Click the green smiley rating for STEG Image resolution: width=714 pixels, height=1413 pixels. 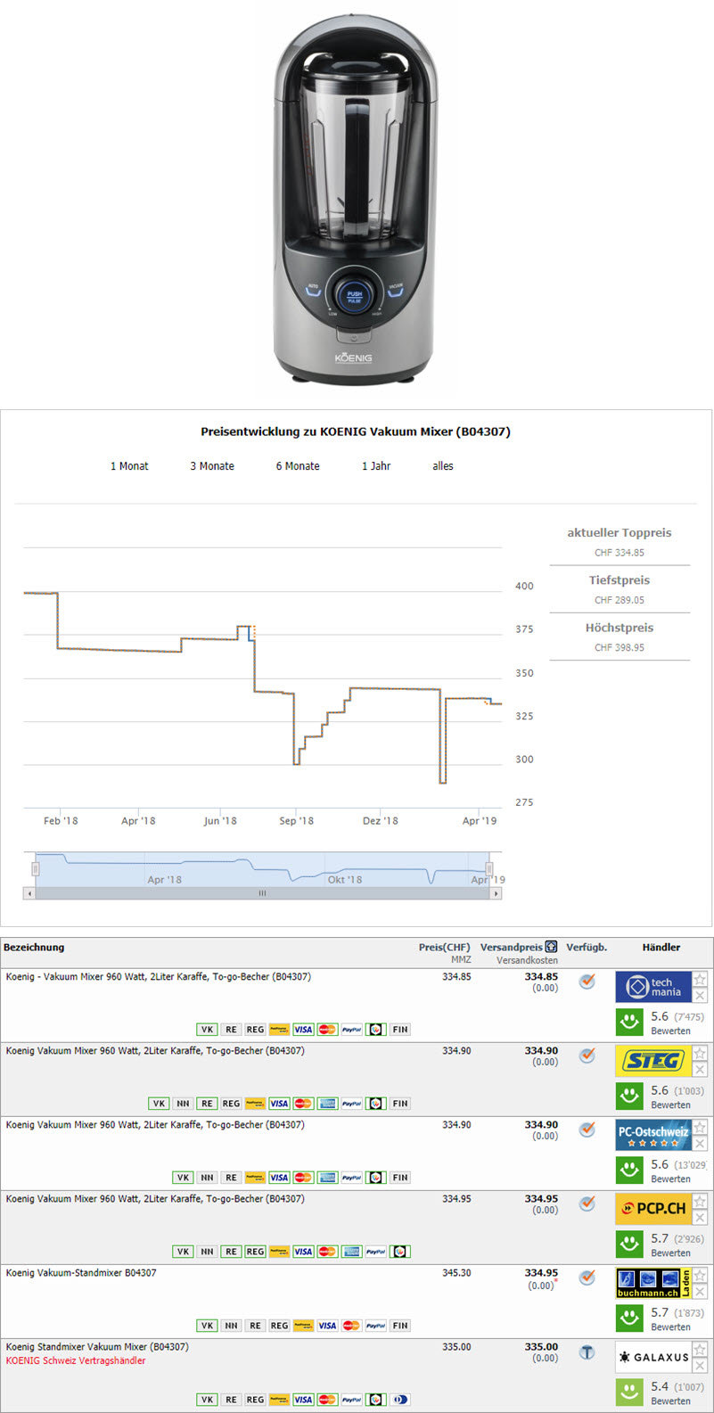pyautogui.click(x=629, y=1096)
